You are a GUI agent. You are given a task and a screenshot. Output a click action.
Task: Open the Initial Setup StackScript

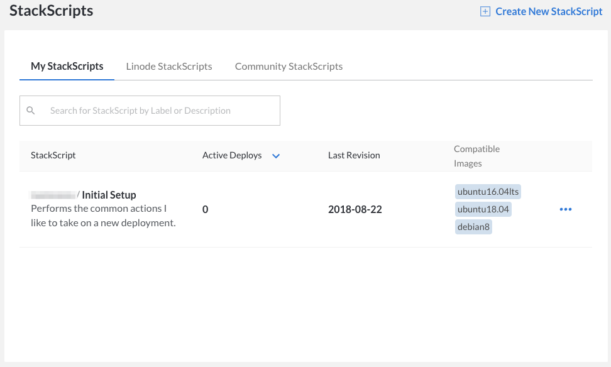point(109,195)
